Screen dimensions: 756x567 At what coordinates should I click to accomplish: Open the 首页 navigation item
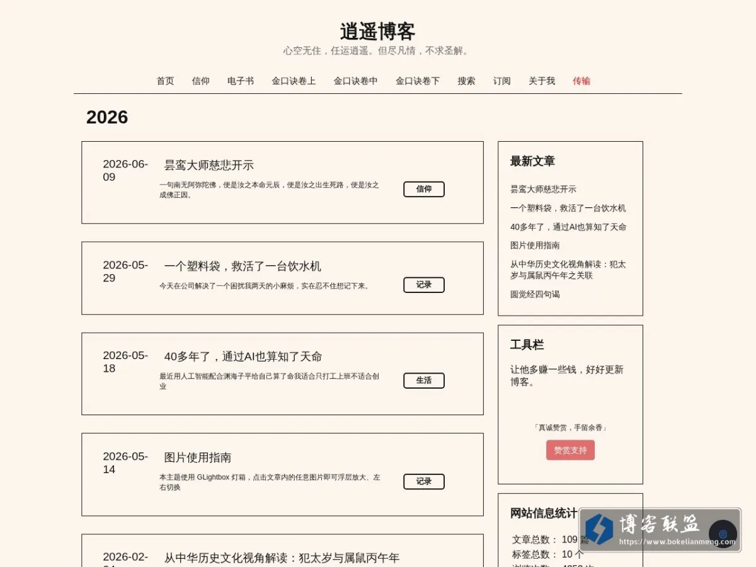[x=165, y=81]
